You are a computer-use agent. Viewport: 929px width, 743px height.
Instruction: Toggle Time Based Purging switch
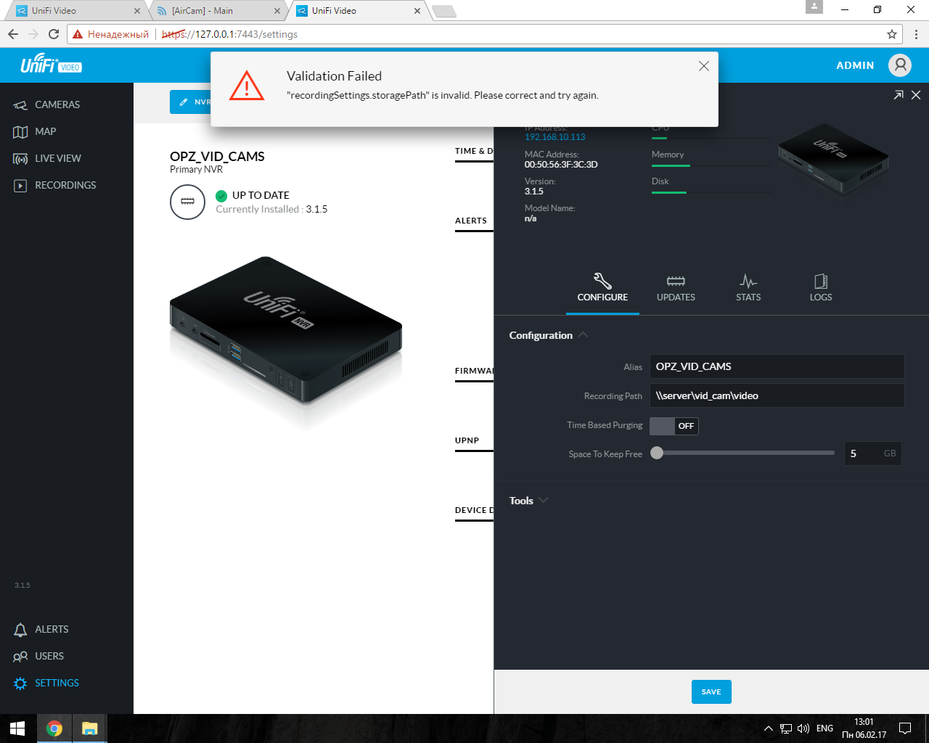(674, 426)
